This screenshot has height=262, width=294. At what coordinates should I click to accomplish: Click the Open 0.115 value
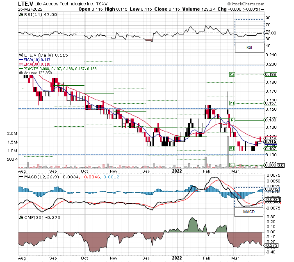(91, 9)
